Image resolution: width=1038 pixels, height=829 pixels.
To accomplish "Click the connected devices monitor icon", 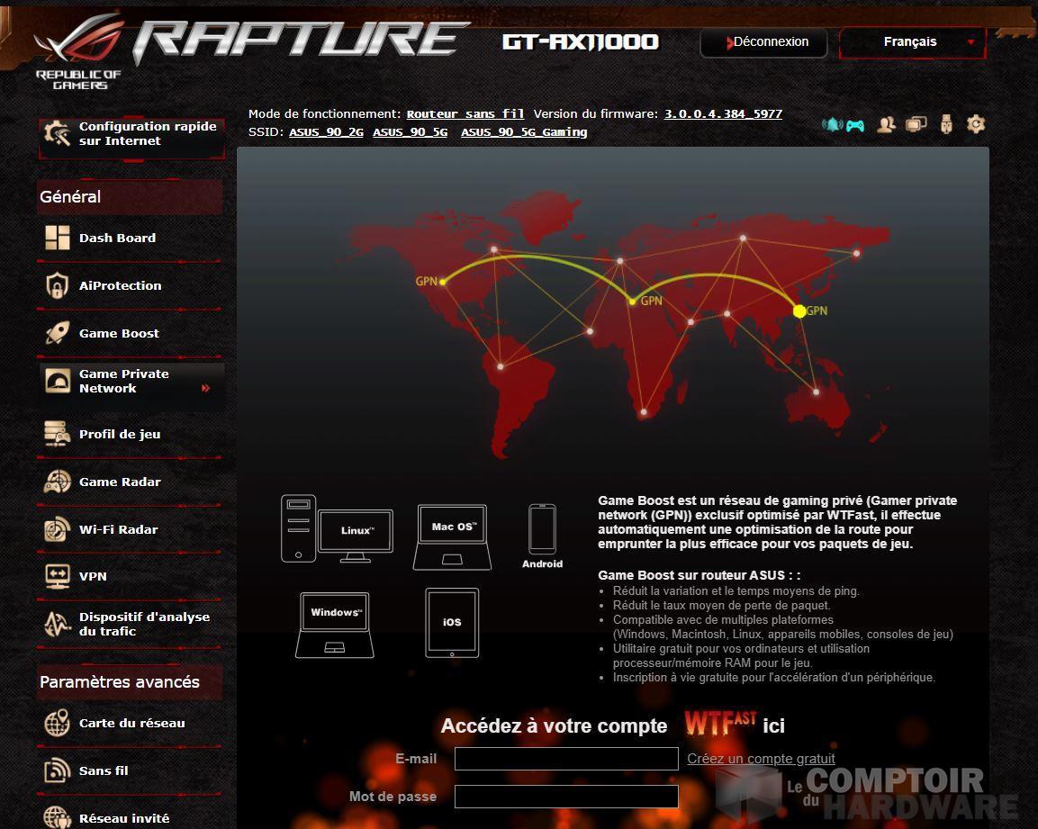I will pos(916,125).
